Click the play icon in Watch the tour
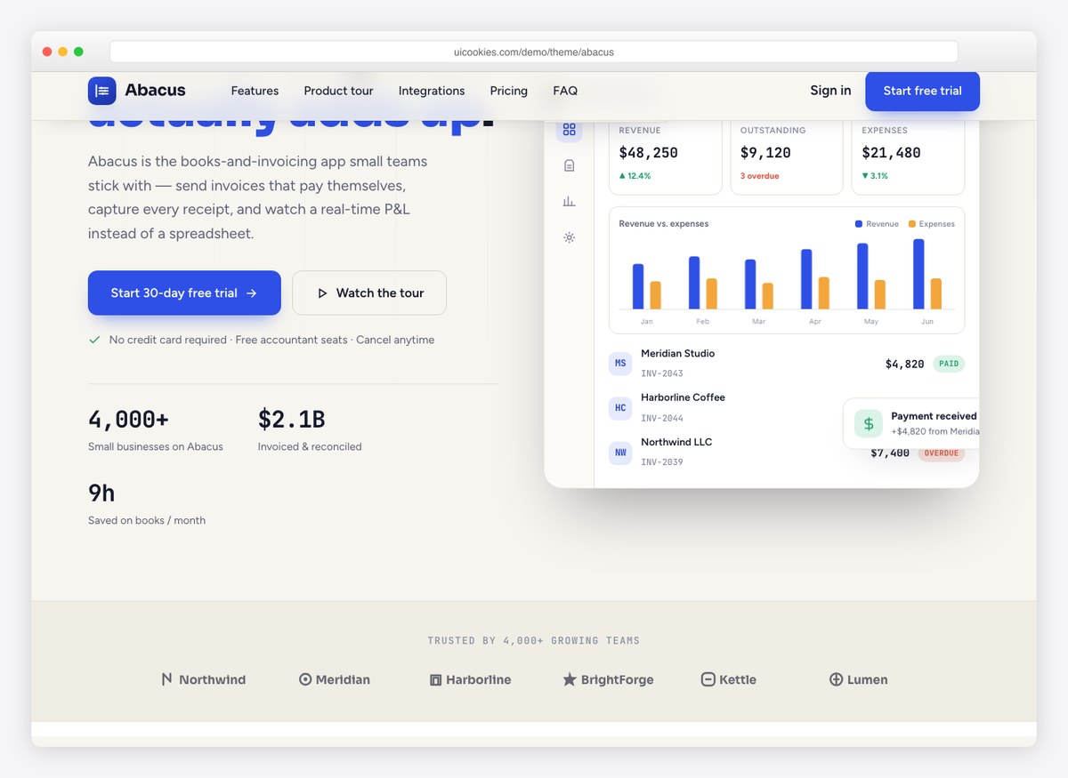The image size is (1068, 778). (322, 293)
